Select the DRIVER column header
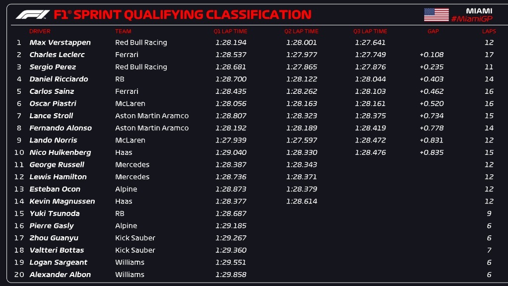This screenshot has height=286, width=508. tap(40, 31)
